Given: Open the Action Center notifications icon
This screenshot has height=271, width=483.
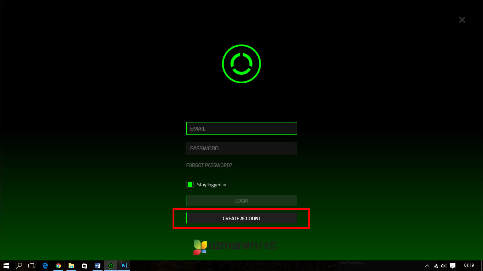Looking at the screenshot, I should (x=453, y=266).
